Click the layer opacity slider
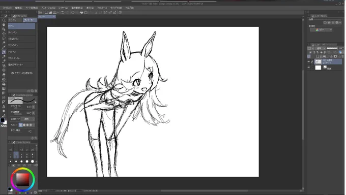The height and width of the screenshot is (195, 346). point(332,48)
